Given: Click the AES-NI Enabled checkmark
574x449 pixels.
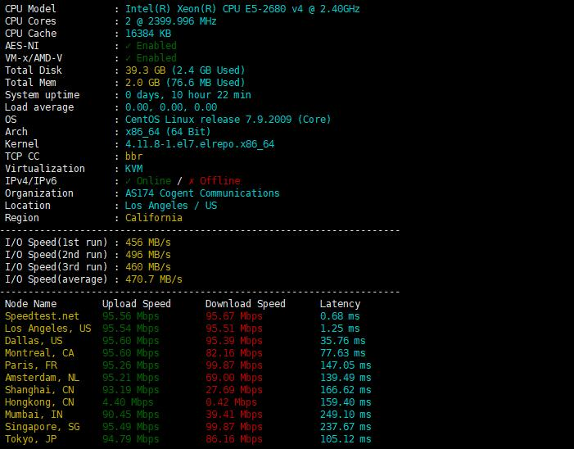Looking at the screenshot, I should tap(129, 46).
